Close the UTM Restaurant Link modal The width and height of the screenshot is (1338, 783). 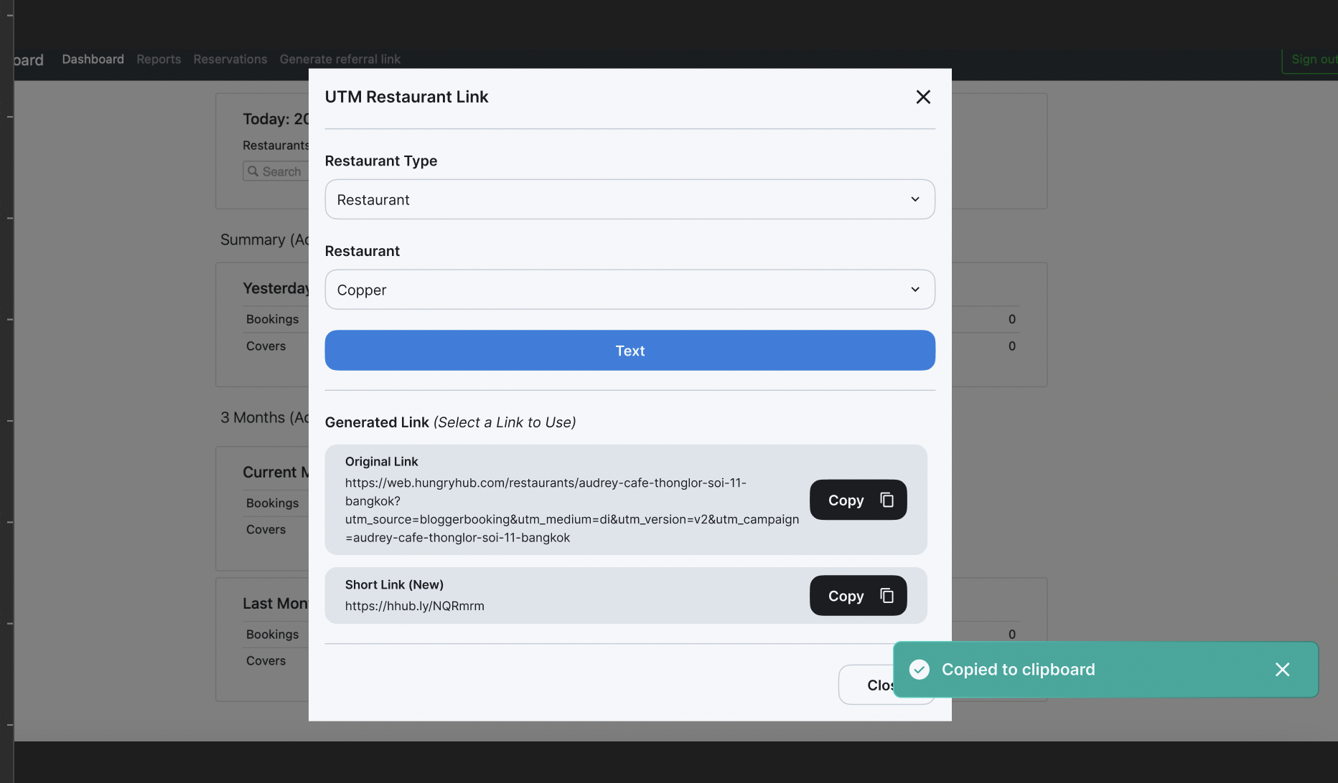(x=923, y=97)
